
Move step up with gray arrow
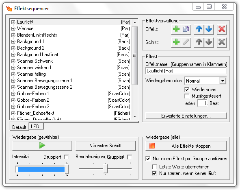click(199, 42)
